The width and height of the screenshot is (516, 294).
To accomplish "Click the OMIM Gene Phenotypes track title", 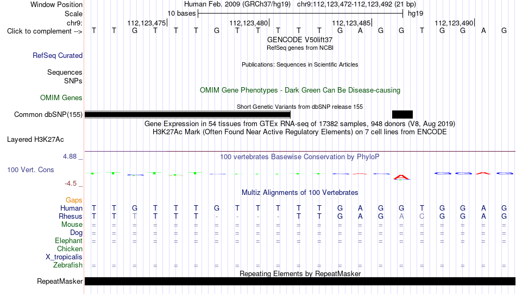I will (x=300, y=90).
